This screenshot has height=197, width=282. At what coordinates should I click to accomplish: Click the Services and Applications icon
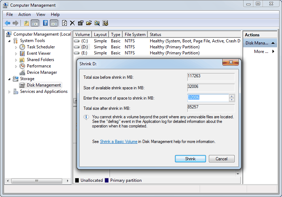(16, 91)
